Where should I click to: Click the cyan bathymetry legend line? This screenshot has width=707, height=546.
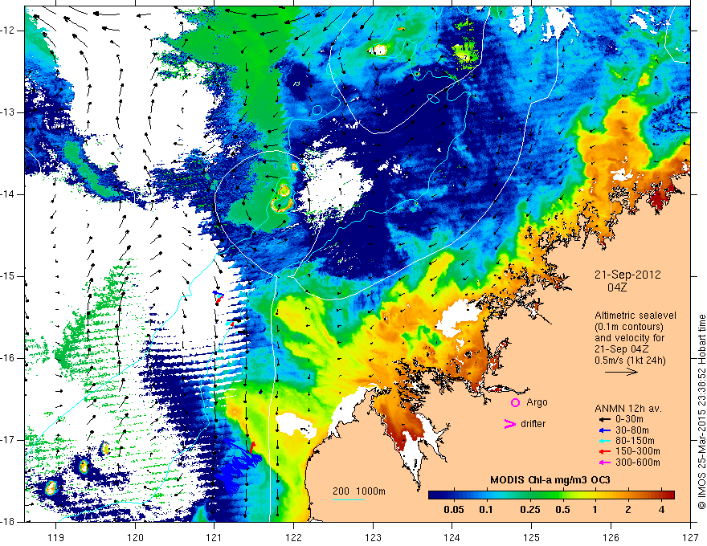[x=348, y=499]
